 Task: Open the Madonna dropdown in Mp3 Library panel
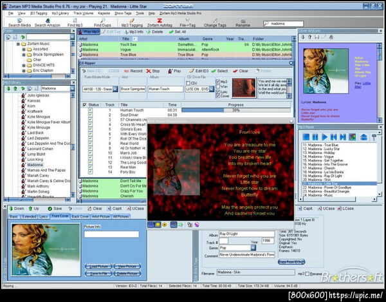coord(72,88)
